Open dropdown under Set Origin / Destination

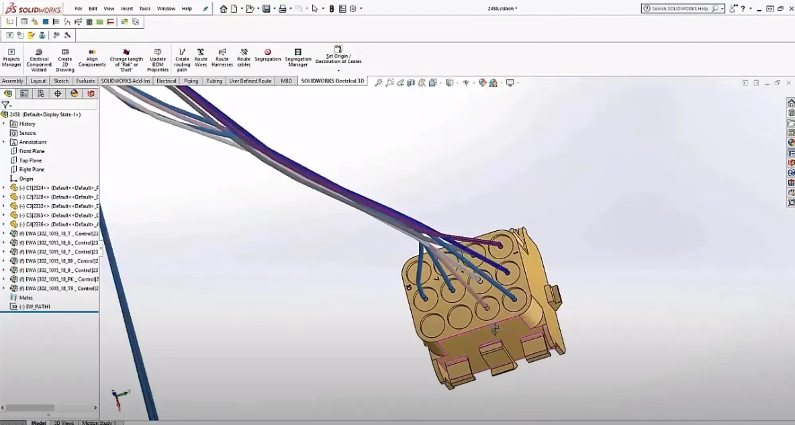click(x=338, y=70)
